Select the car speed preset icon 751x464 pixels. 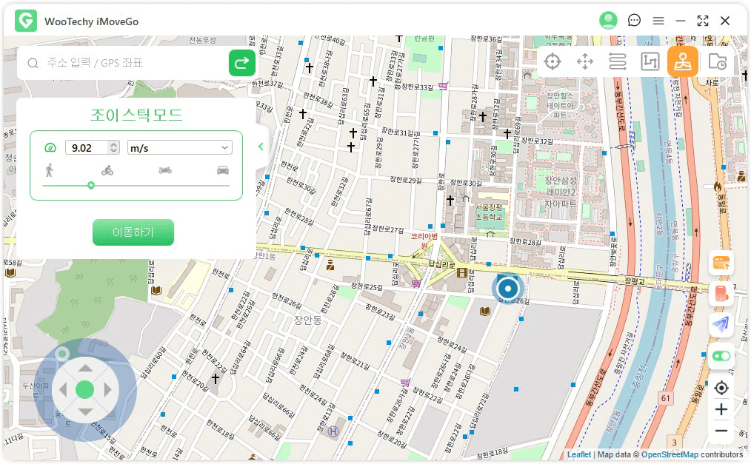coord(222,170)
